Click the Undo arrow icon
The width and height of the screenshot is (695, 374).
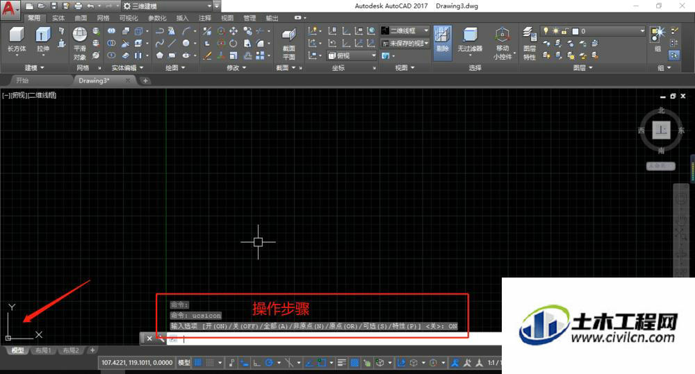tap(90, 6)
